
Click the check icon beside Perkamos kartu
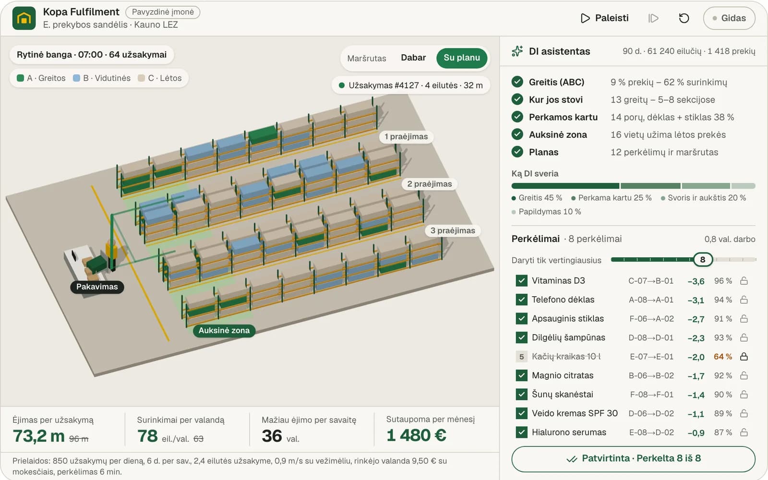[x=517, y=117]
